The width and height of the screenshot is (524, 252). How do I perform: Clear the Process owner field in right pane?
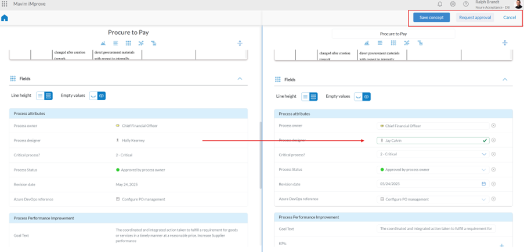coord(494,126)
